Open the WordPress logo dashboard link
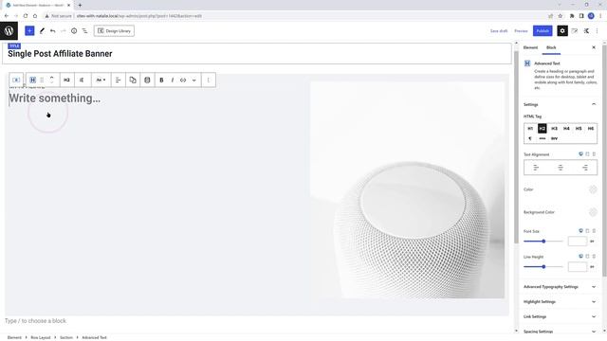 pyautogui.click(x=9, y=31)
